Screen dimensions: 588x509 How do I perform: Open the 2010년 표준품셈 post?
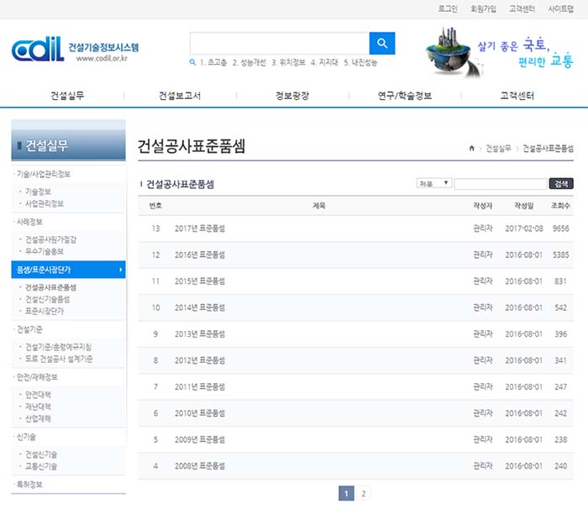tap(200, 413)
